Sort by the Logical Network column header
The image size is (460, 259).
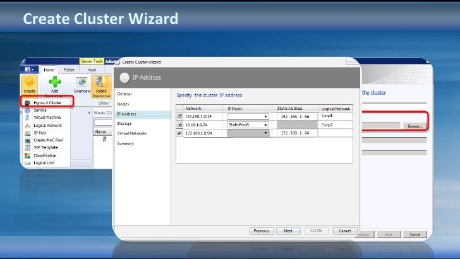click(x=336, y=109)
